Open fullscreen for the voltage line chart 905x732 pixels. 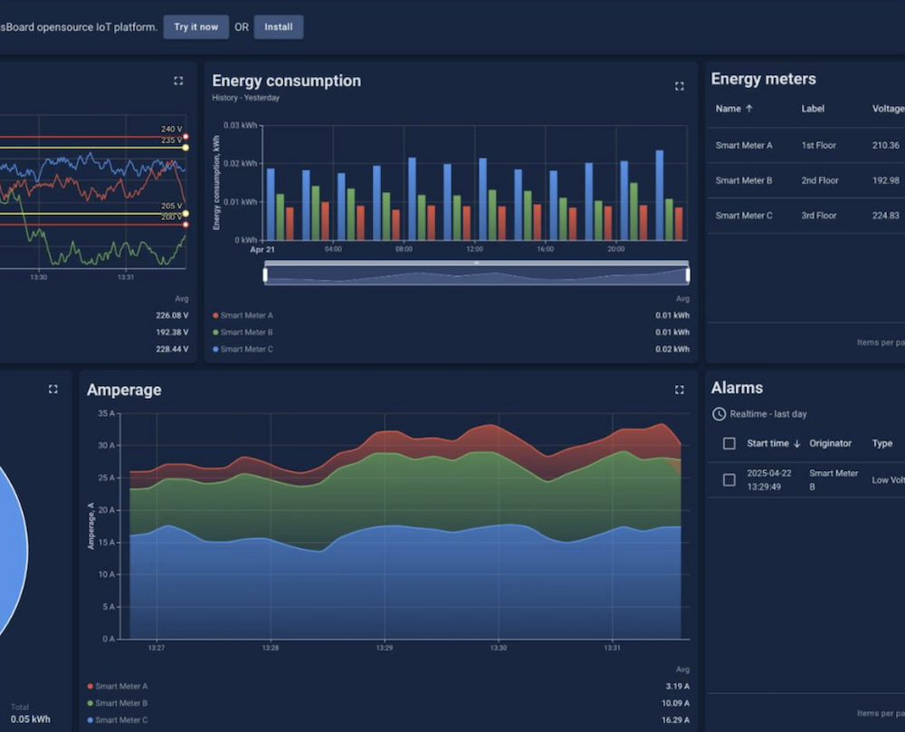(178, 81)
